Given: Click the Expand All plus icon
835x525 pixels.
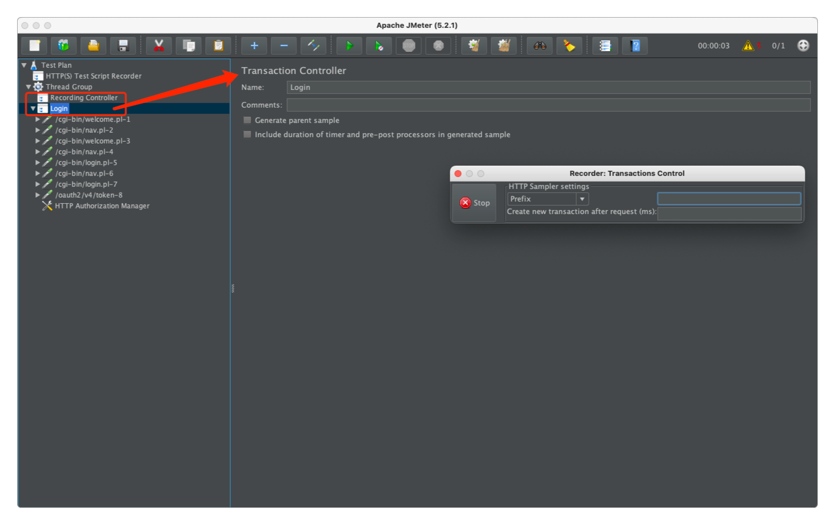Looking at the screenshot, I should [x=254, y=46].
